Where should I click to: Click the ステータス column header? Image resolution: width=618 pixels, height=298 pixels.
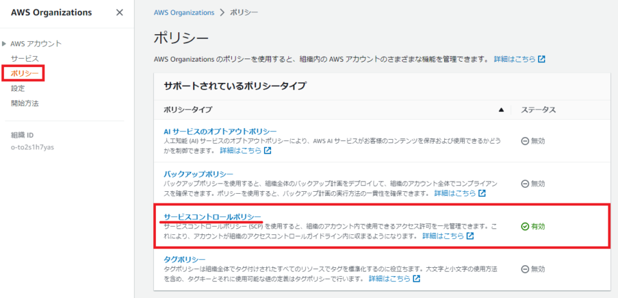[538, 110]
